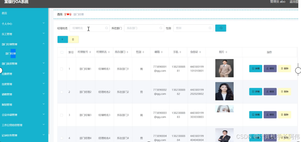Open photo of 部门经理1 in suit

point(224,68)
